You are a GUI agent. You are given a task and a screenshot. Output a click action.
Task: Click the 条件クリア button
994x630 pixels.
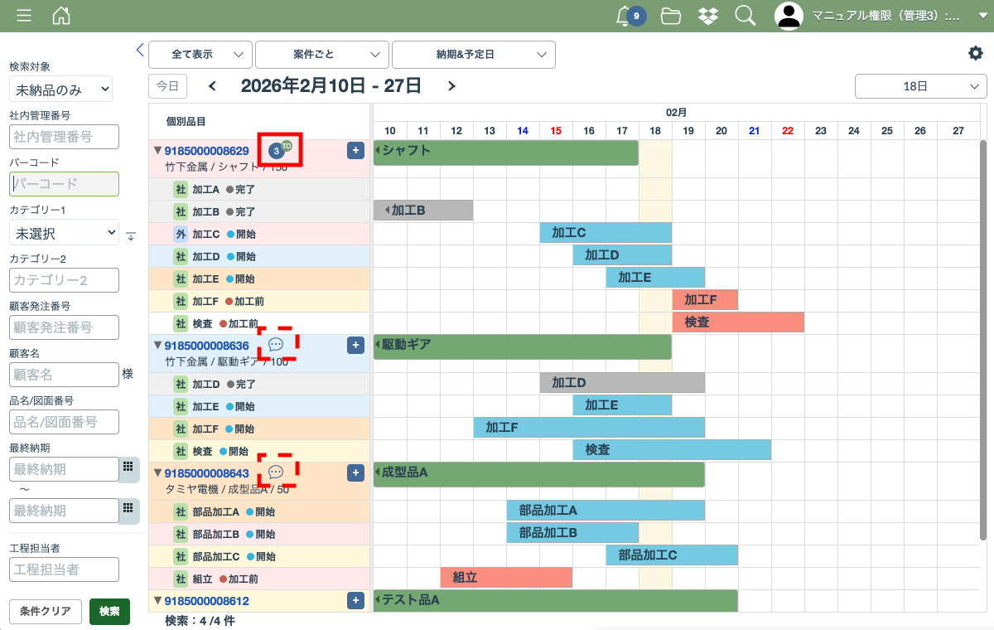pyautogui.click(x=46, y=611)
